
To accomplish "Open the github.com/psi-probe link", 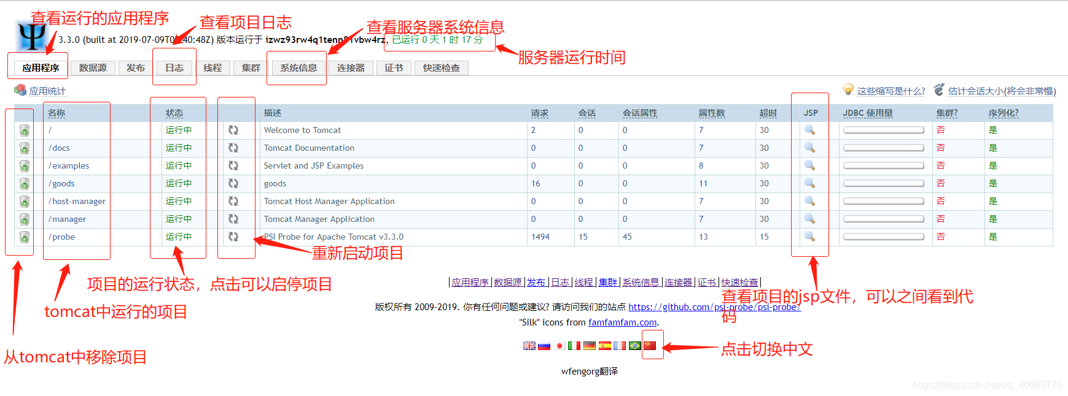I will point(714,307).
